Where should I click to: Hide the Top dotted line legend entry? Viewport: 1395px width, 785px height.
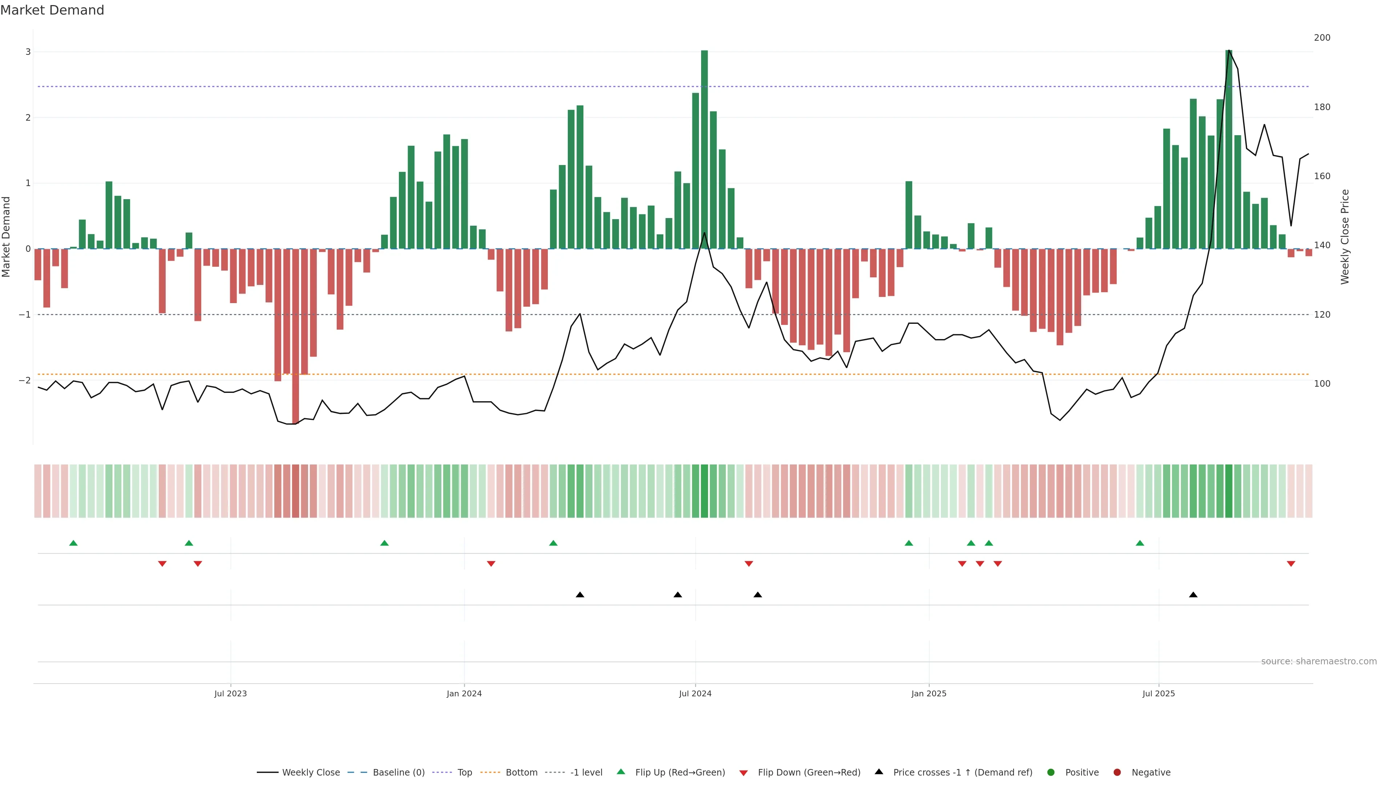(x=464, y=772)
